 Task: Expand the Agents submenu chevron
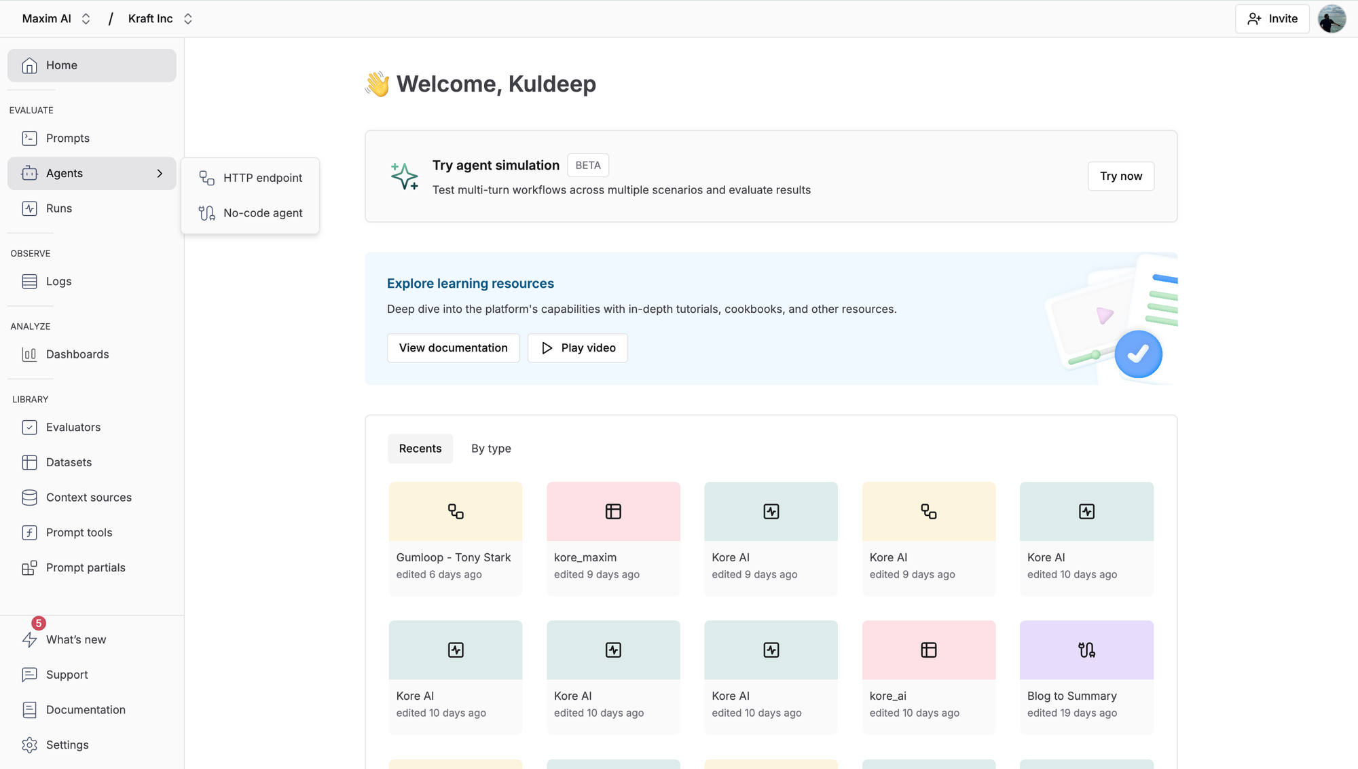pyautogui.click(x=160, y=174)
